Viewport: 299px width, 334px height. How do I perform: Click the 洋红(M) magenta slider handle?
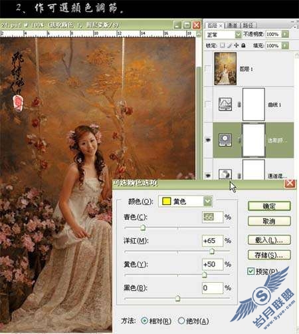[x=212, y=251]
